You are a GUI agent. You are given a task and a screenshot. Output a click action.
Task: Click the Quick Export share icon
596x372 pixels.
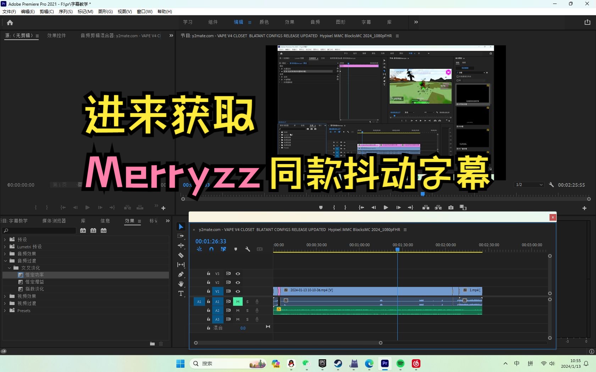click(x=587, y=22)
